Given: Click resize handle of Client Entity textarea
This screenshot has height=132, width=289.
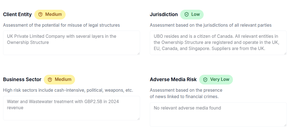Looking at the screenshot, I should click(x=138, y=53).
